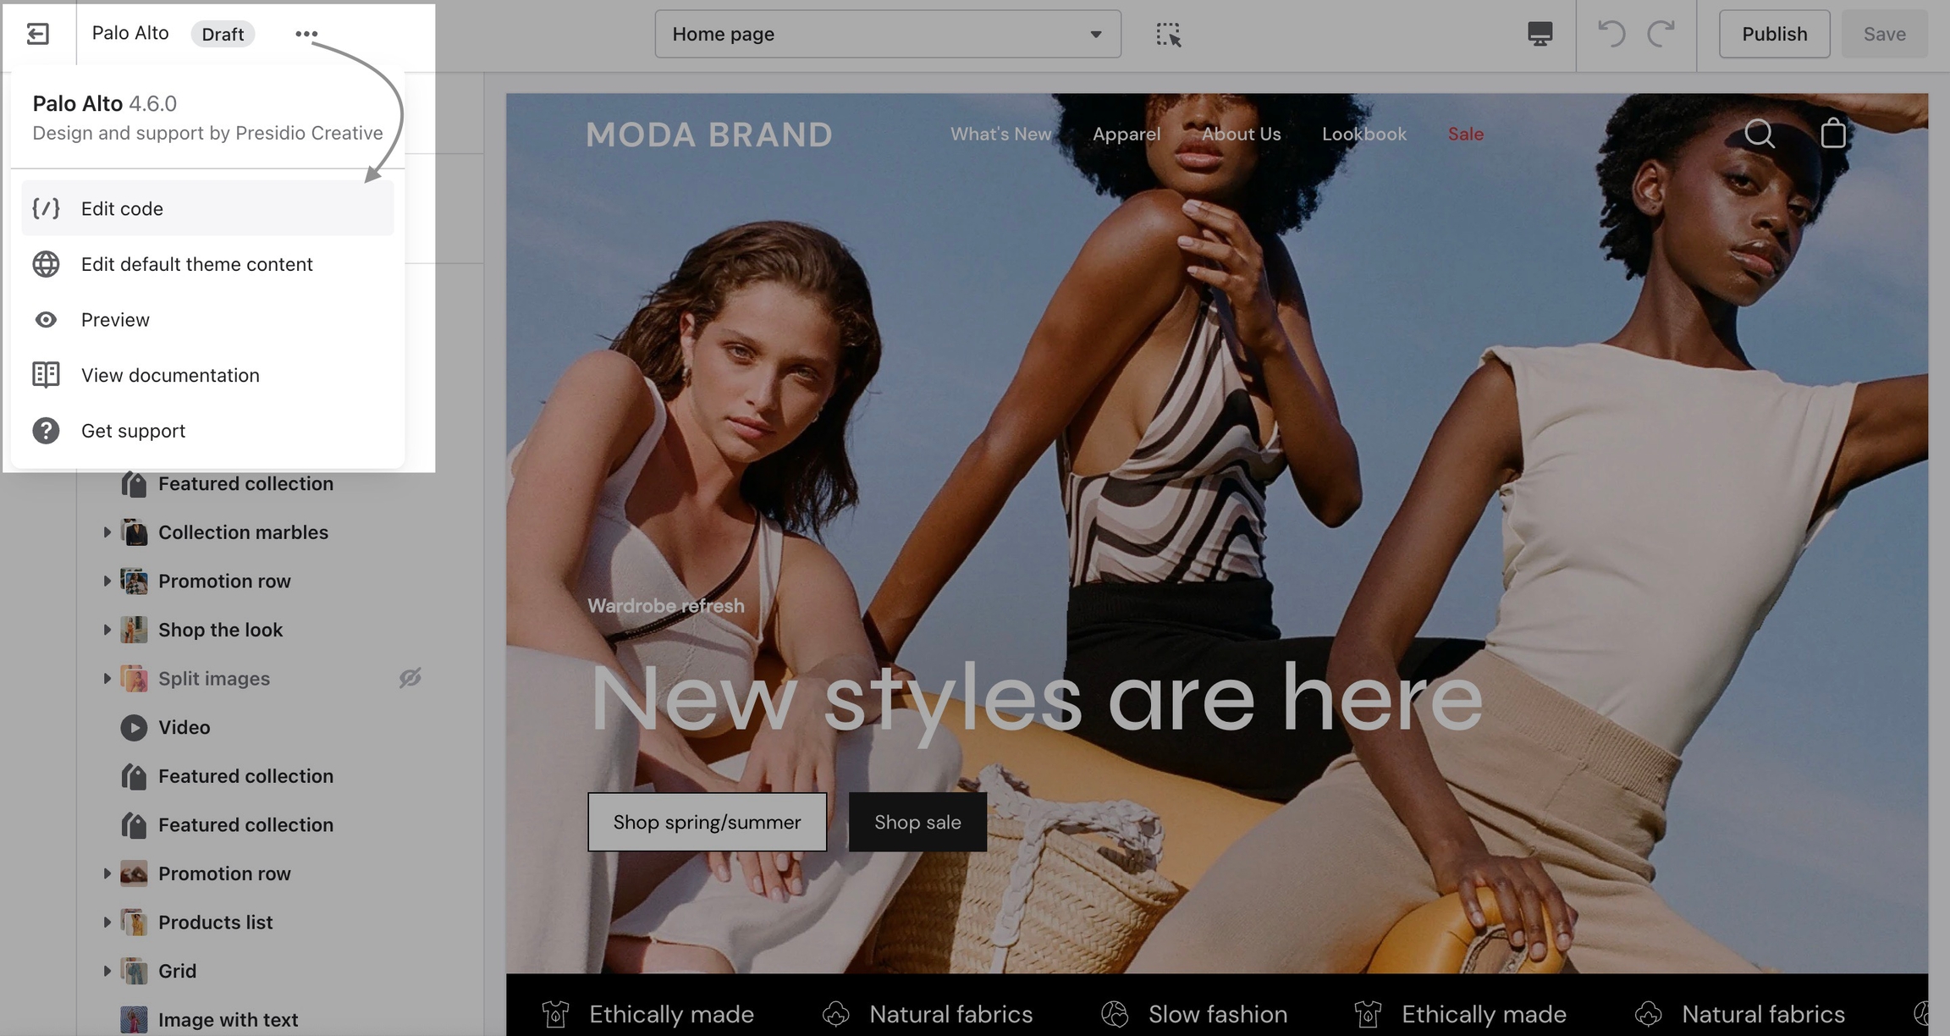Open the shopping bag cart icon
The image size is (1950, 1036).
click(1833, 134)
